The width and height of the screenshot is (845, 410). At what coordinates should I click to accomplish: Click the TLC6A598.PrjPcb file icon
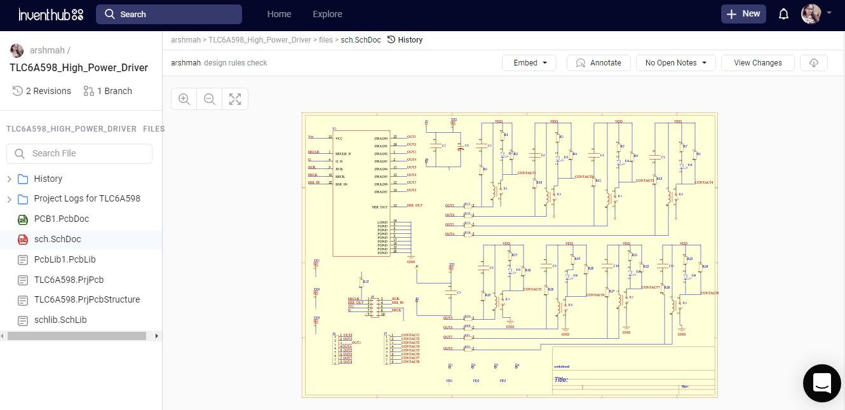point(23,280)
